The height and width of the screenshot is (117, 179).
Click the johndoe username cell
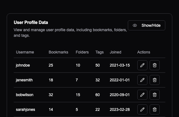(x=23, y=65)
